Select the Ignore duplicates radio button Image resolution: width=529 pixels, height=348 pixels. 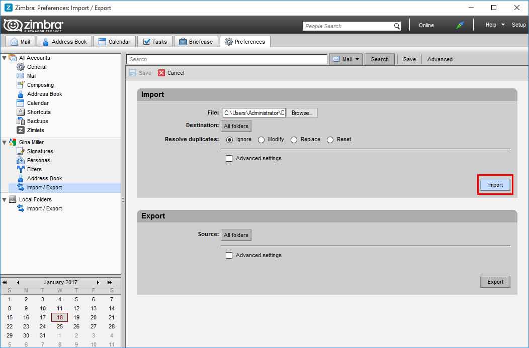click(229, 140)
